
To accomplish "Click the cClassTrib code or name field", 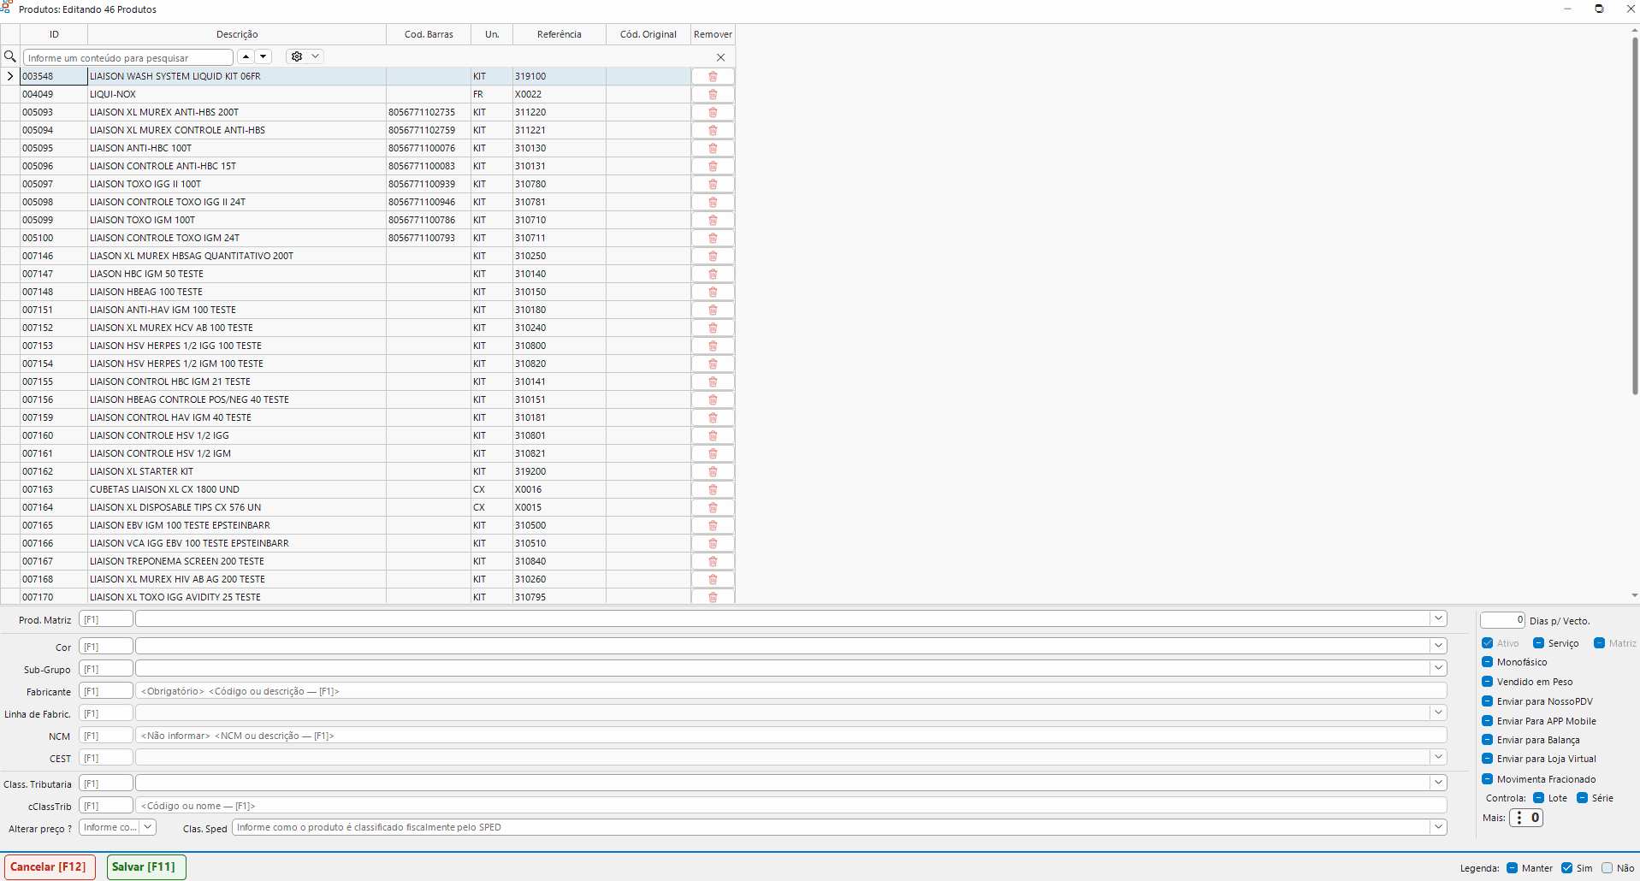I will tap(790, 806).
